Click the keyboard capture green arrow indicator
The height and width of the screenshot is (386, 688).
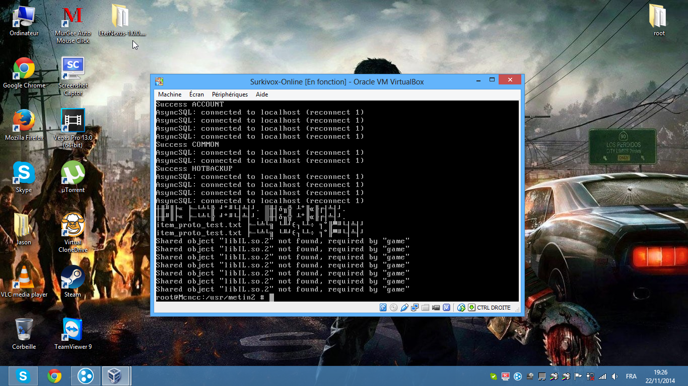tap(471, 308)
